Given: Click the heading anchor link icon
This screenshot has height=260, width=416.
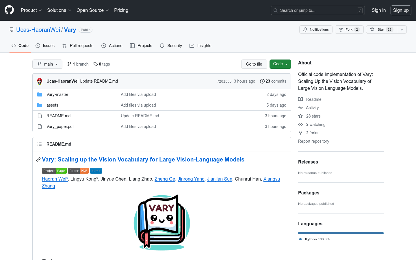Looking at the screenshot, I should [x=38, y=160].
